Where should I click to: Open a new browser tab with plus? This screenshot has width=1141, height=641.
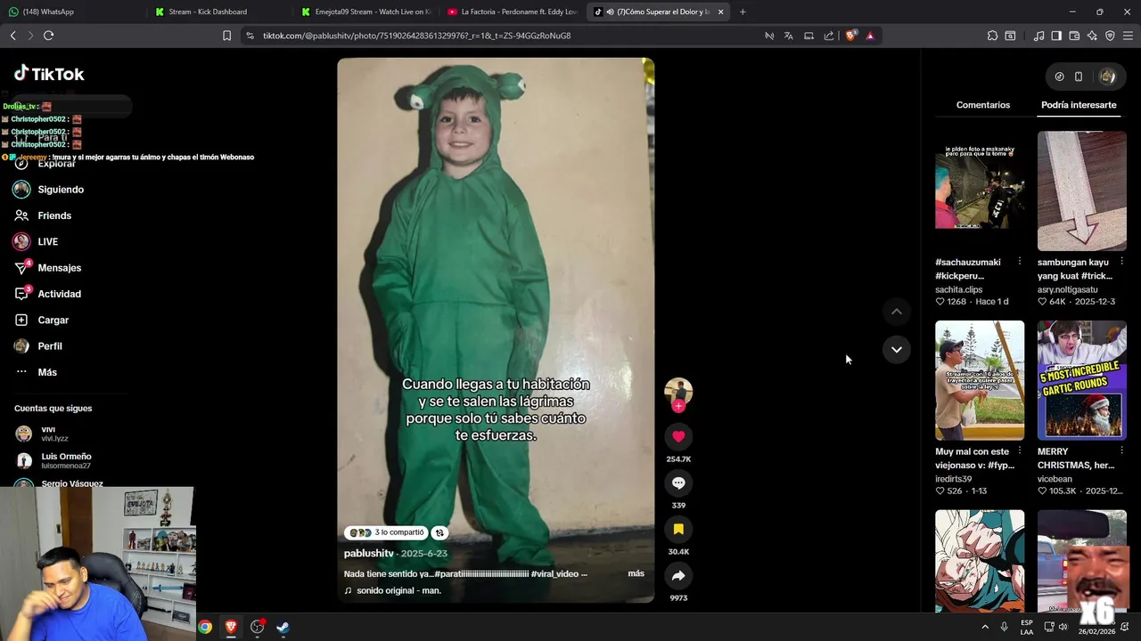(743, 12)
